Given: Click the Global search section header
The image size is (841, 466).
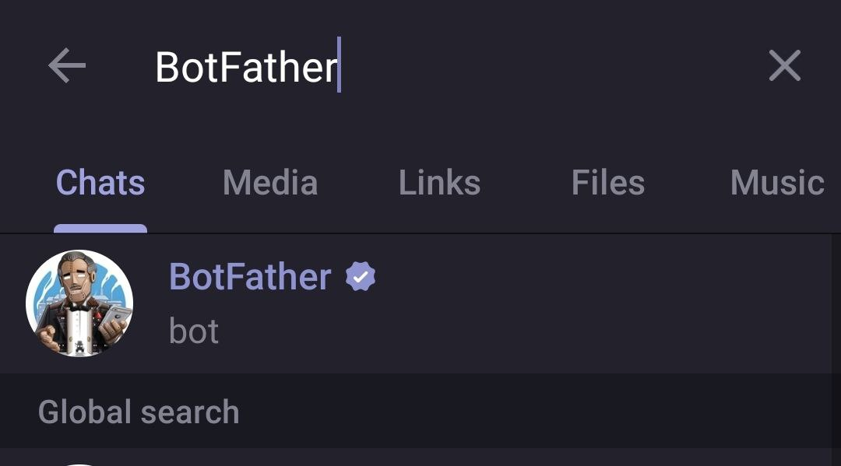Looking at the screenshot, I should 139,412.
